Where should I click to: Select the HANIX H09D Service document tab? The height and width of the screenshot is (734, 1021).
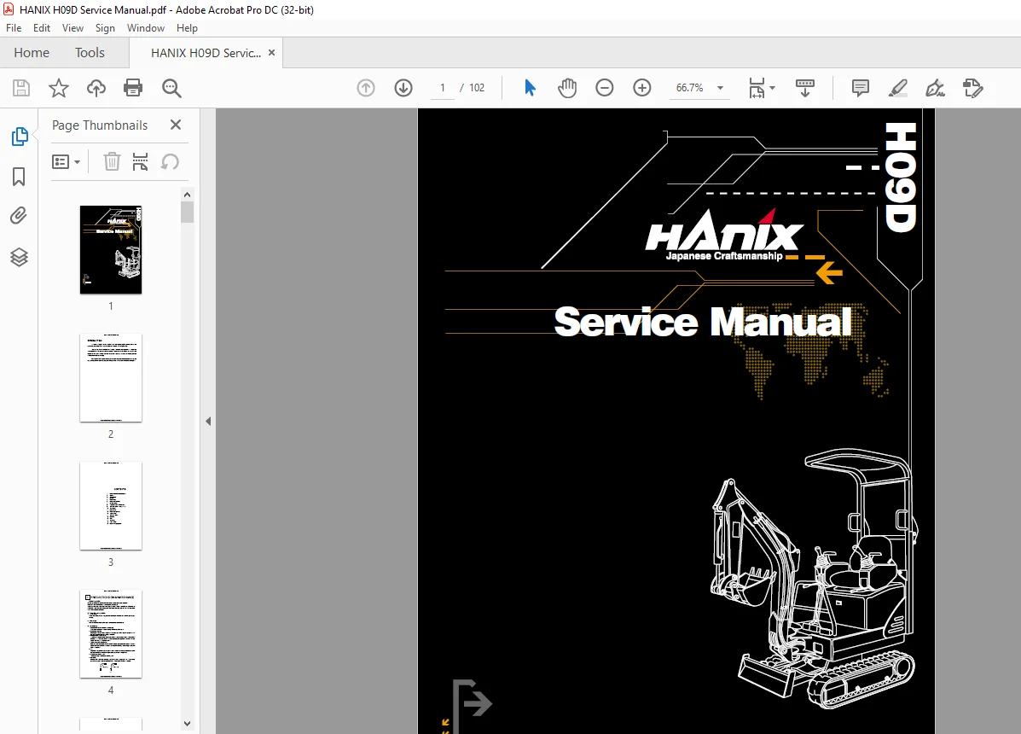tap(206, 53)
